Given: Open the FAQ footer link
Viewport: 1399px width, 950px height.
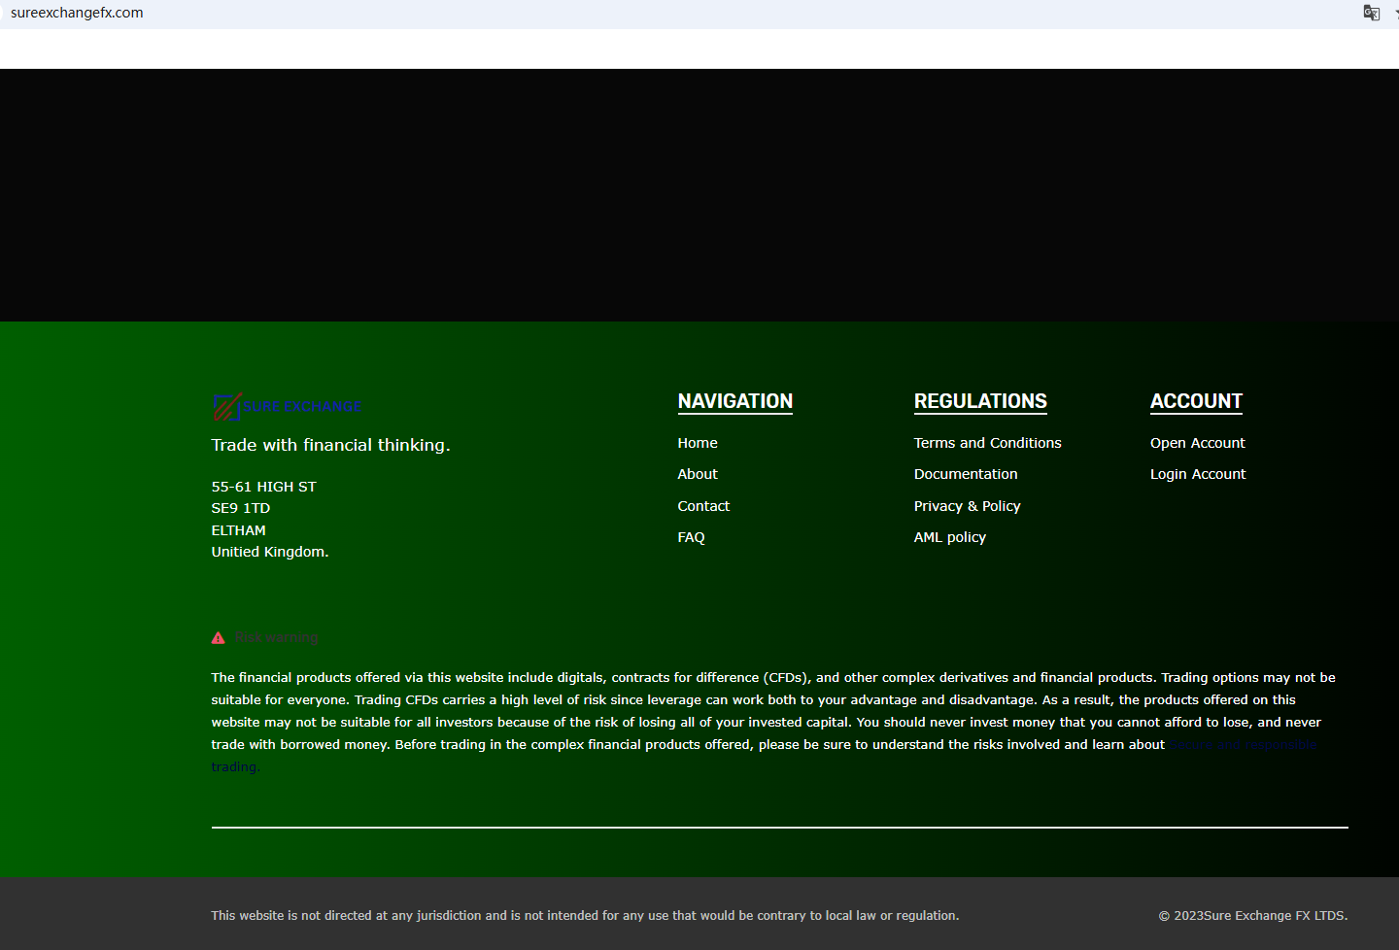Looking at the screenshot, I should [691, 537].
